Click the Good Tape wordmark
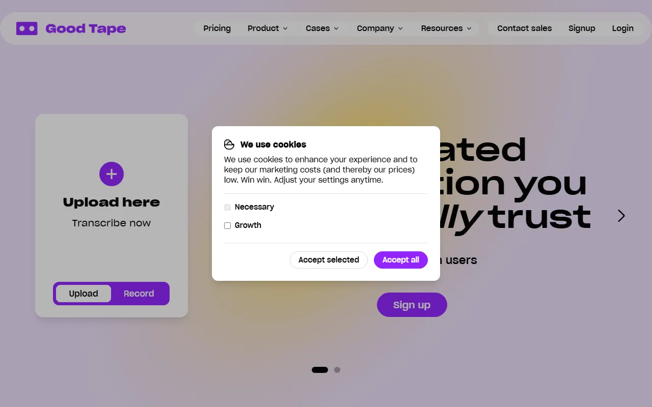 pyautogui.click(x=86, y=28)
